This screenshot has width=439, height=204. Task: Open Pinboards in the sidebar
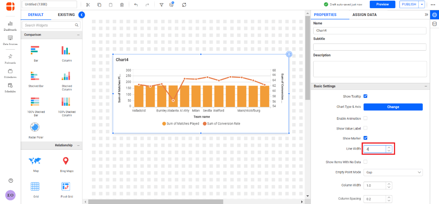pos(10,59)
